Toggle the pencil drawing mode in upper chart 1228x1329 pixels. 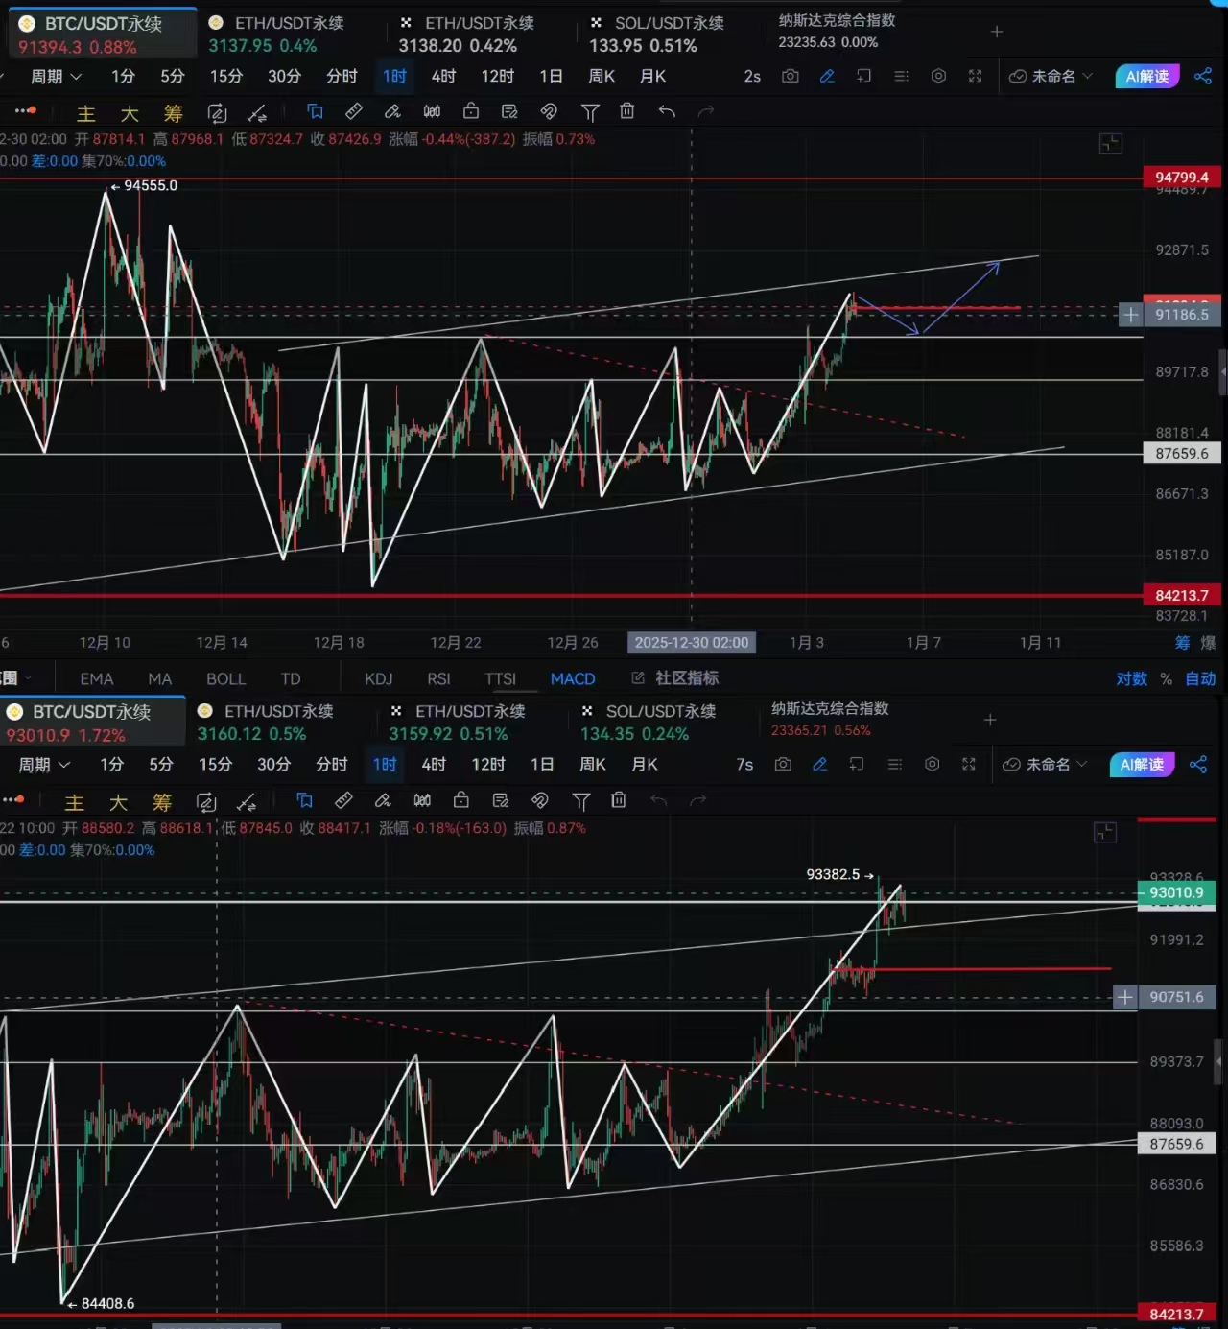coord(827,76)
